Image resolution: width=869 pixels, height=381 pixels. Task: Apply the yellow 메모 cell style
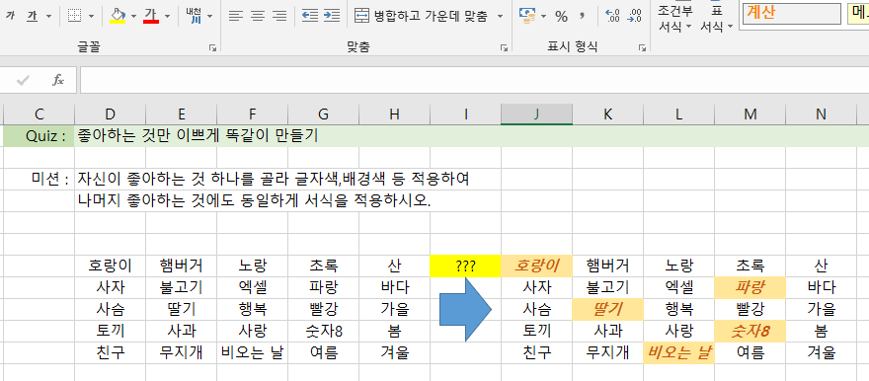pyautogui.click(x=858, y=13)
